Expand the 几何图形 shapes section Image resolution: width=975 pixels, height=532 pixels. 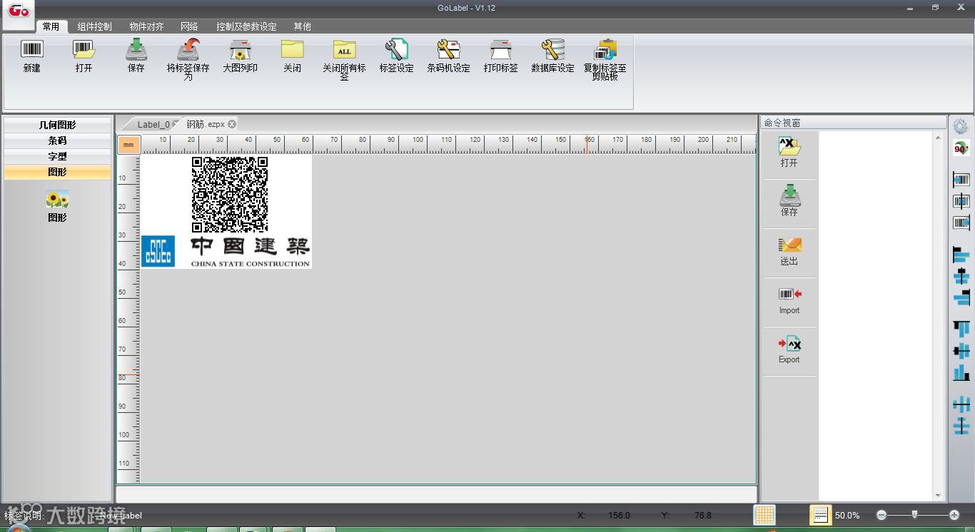[57, 125]
